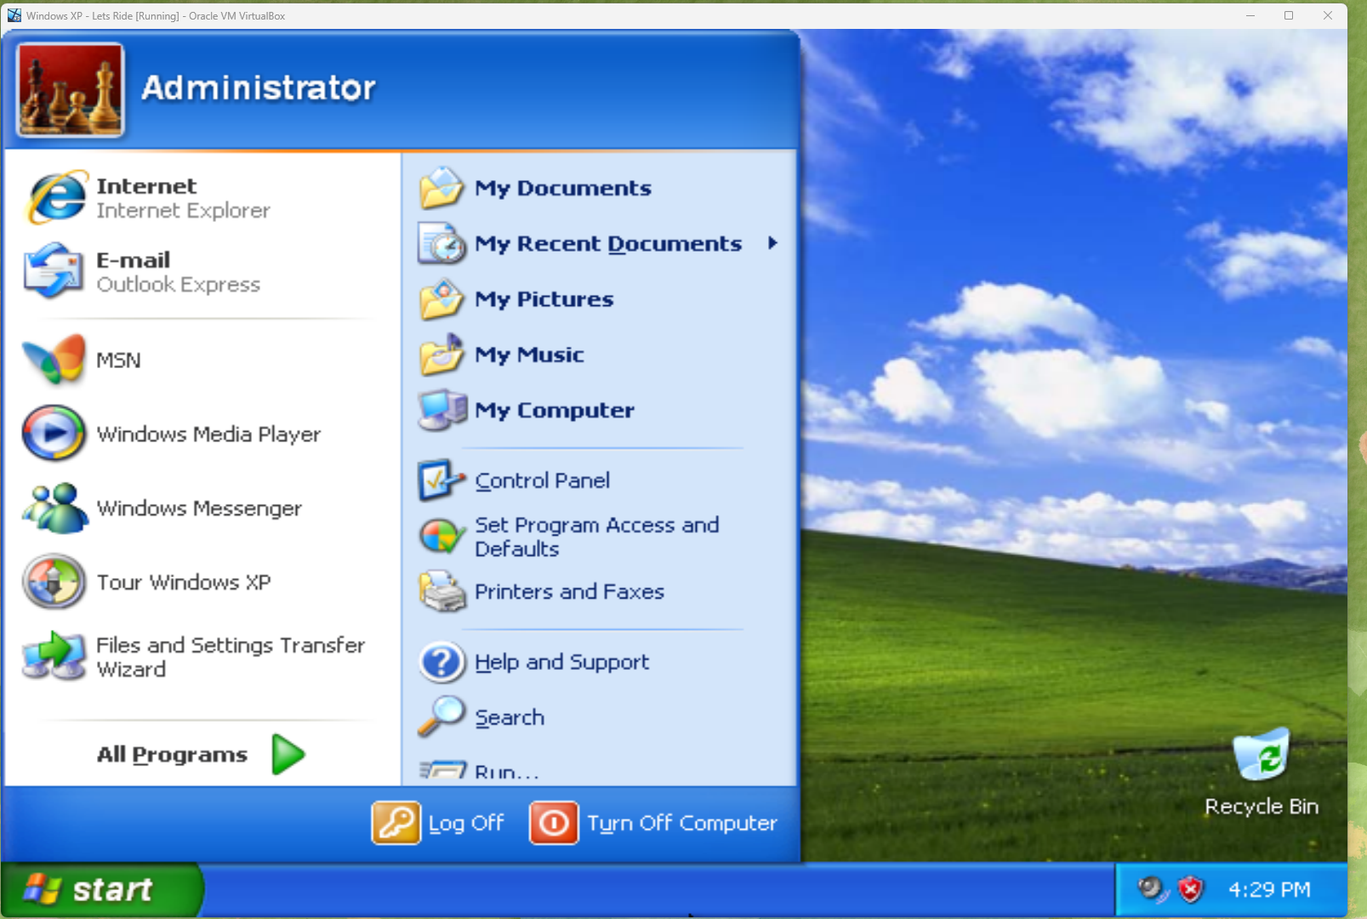Choose the My Computer menu label
1367x919 pixels.
(x=555, y=411)
